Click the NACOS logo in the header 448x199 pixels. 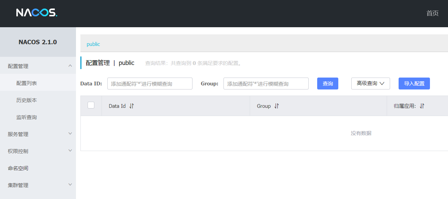pos(36,13)
